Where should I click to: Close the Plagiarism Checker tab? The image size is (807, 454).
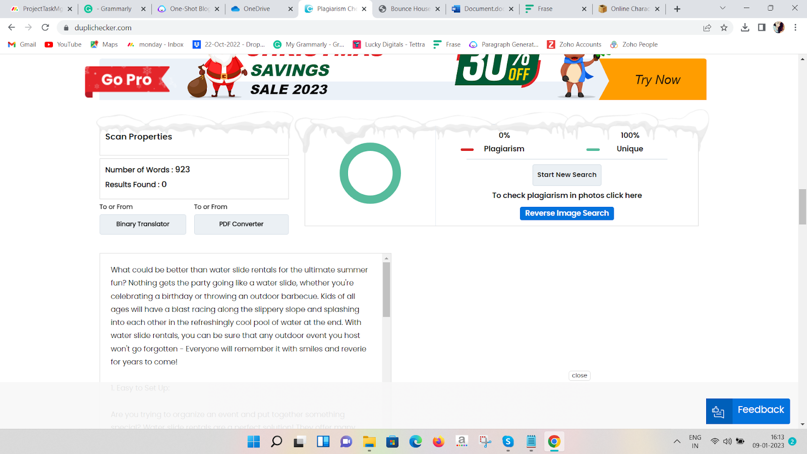[364, 9]
